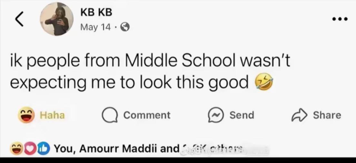Click the Messenger Send icon
Image resolution: width=356 pixels, height=163 pixels.
tap(216, 115)
